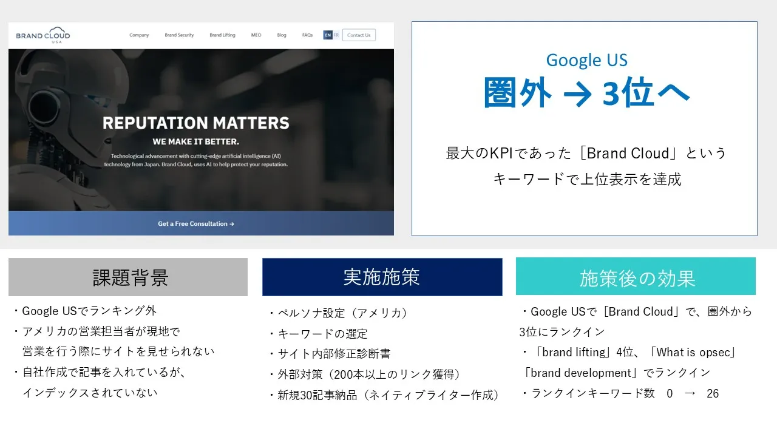Click the 施策後の効果 header box

coord(636,277)
